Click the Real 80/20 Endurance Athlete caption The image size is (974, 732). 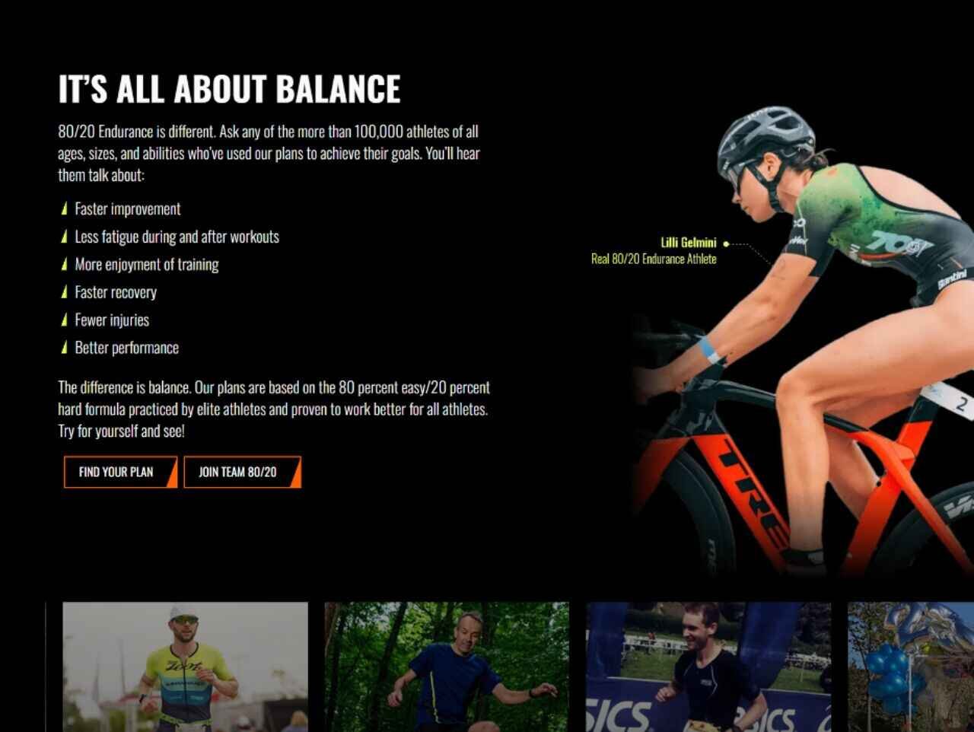pos(654,259)
